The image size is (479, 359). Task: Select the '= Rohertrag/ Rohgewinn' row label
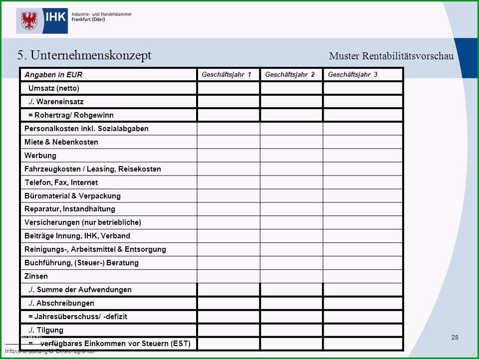tap(71, 115)
